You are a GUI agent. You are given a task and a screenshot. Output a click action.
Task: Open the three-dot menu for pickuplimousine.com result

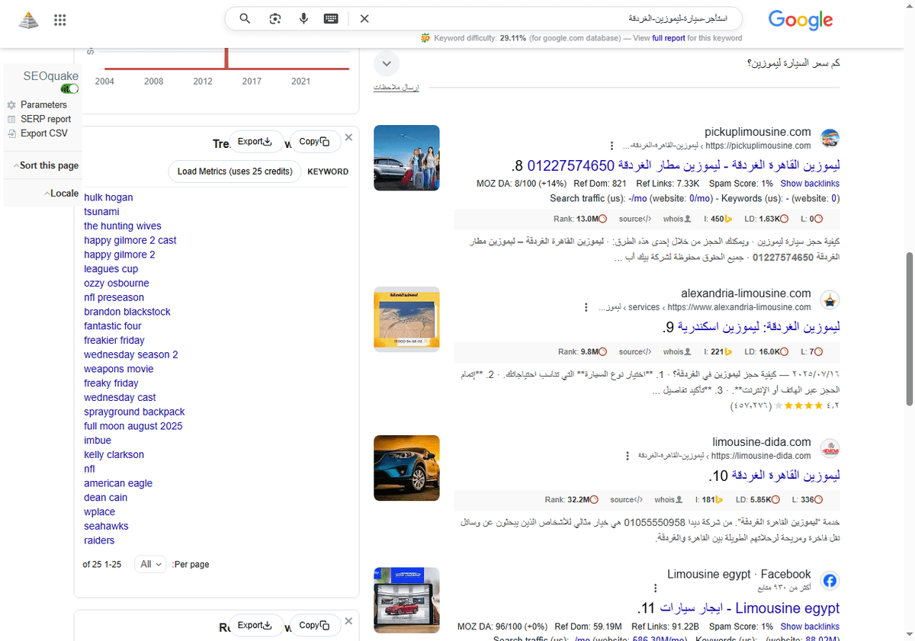[x=612, y=146]
